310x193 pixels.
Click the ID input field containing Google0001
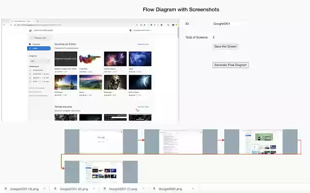point(229,24)
